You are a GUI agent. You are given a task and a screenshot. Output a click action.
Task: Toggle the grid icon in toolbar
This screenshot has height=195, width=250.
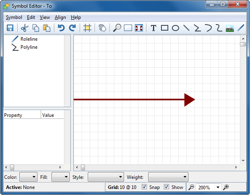87,28
